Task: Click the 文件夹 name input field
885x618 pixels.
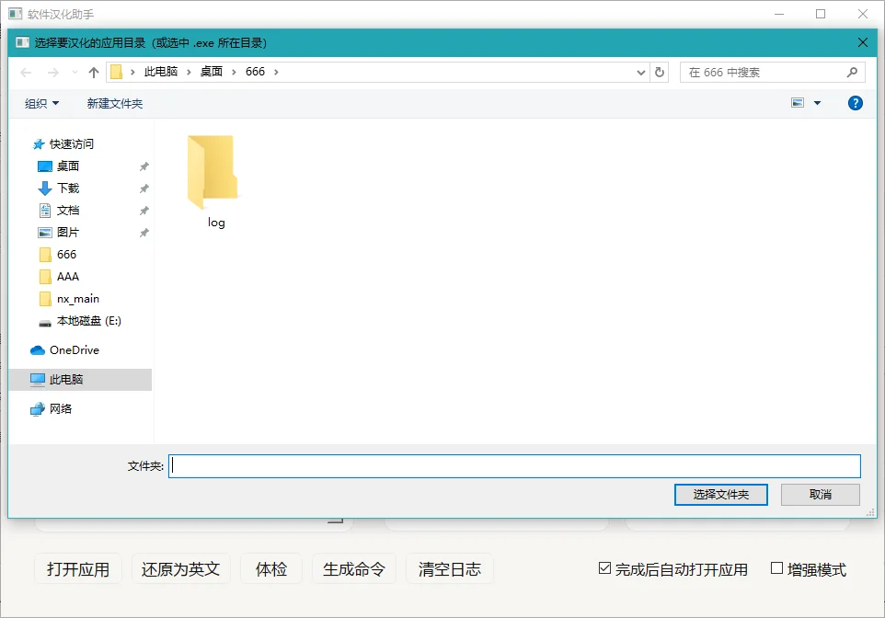Action: pyautogui.click(x=514, y=465)
